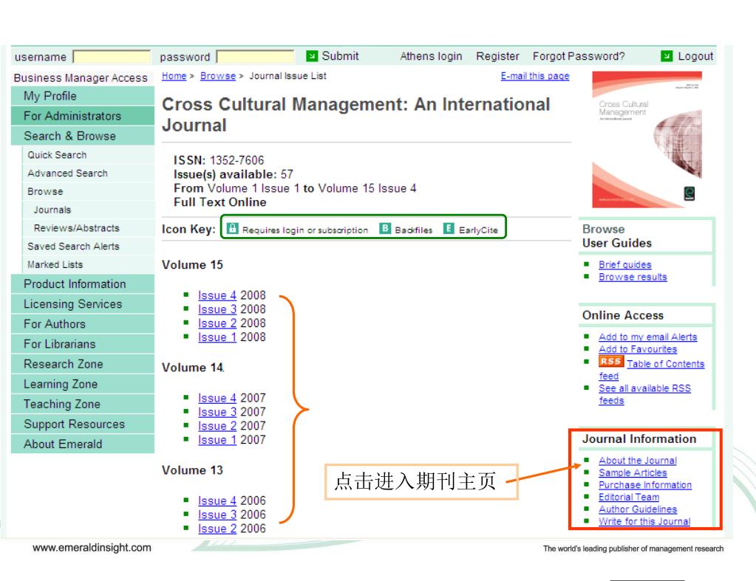This screenshot has width=756, height=581.
Task: Click the green Submit arrow icon
Action: coord(312,56)
